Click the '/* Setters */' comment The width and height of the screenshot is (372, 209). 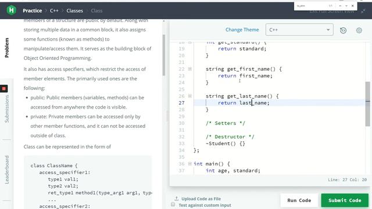point(226,123)
